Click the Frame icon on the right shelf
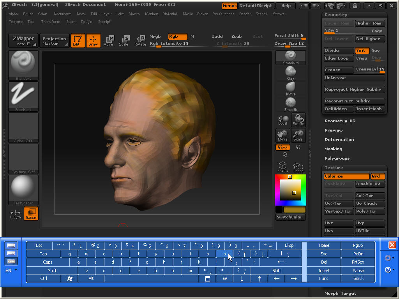The width and height of the screenshot is (399, 299). [282, 165]
